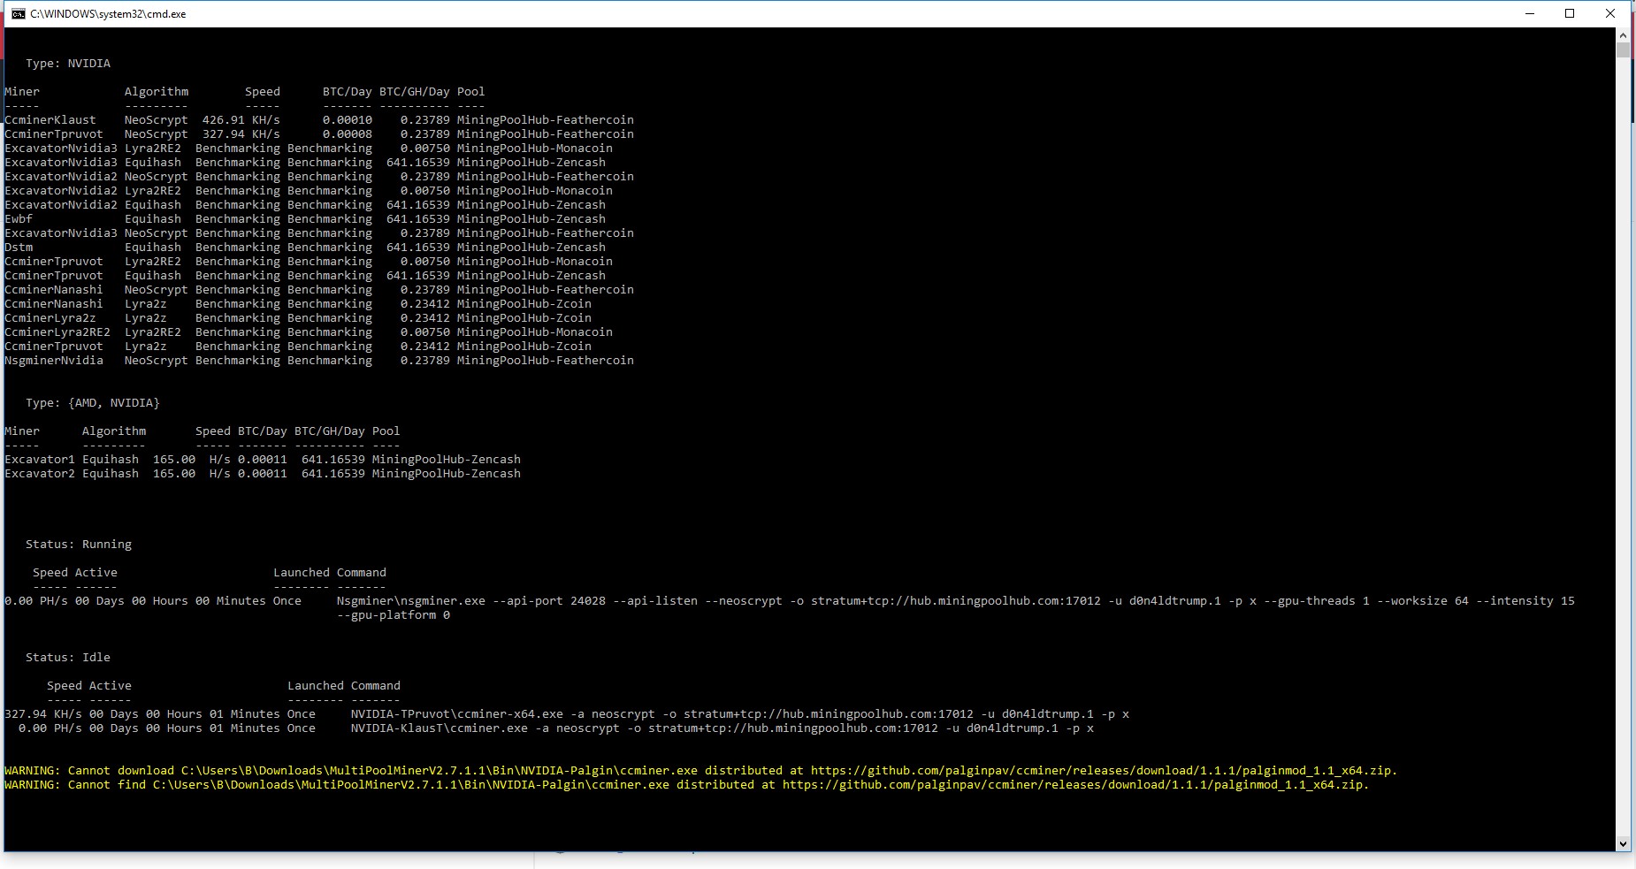Click the Status: Idle header text
Image resolution: width=1636 pixels, height=869 pixels.
pyautogui.click(x=68, y=657)
